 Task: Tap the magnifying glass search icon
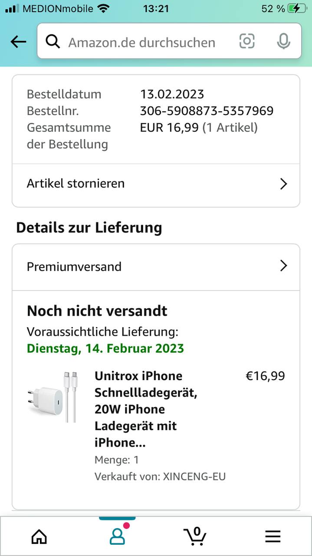coord(53,42)
